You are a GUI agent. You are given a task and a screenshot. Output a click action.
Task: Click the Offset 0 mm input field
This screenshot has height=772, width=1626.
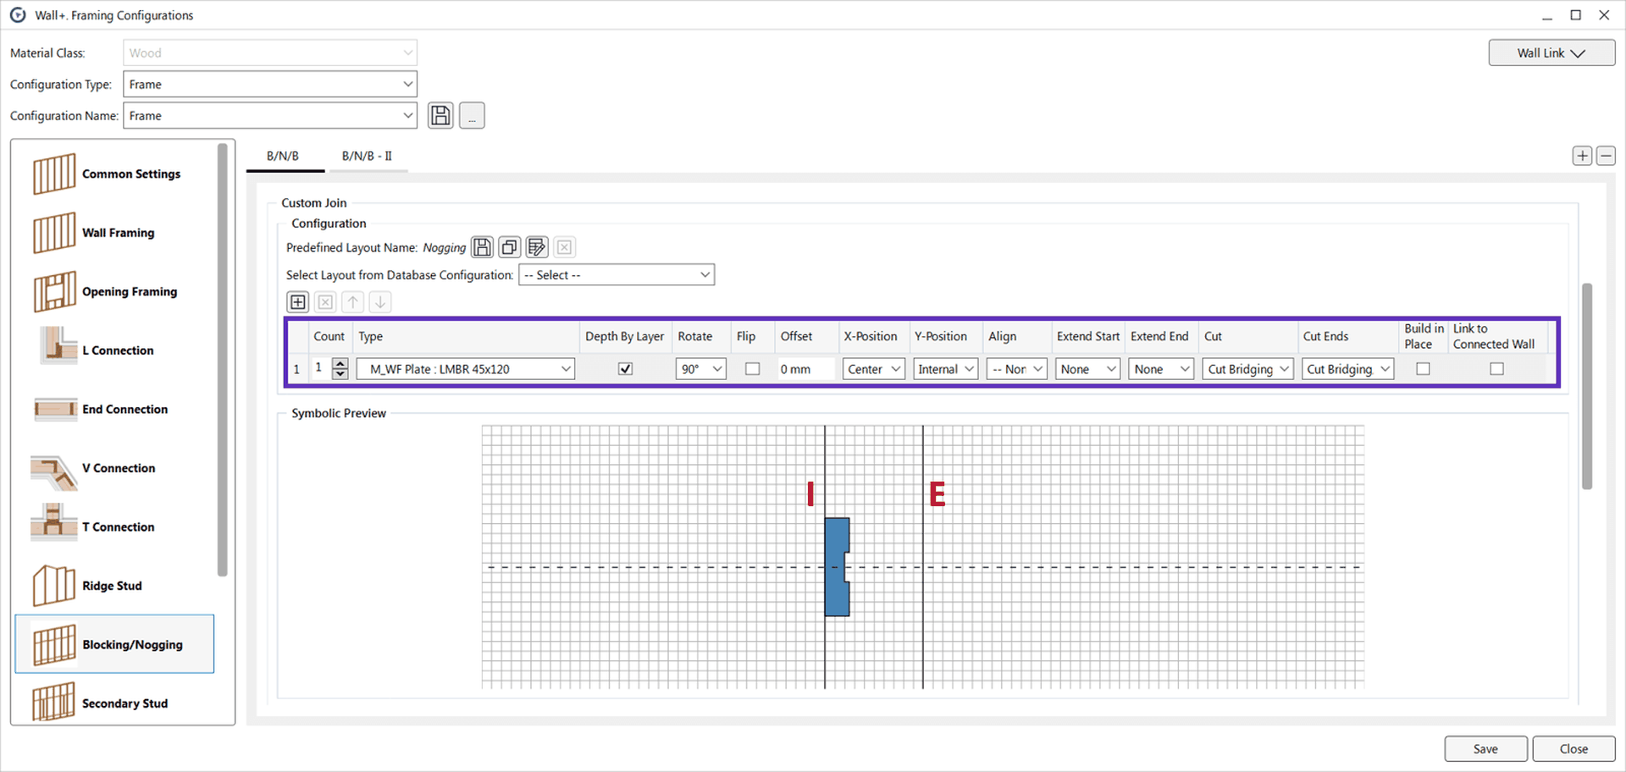click(805, 369)
